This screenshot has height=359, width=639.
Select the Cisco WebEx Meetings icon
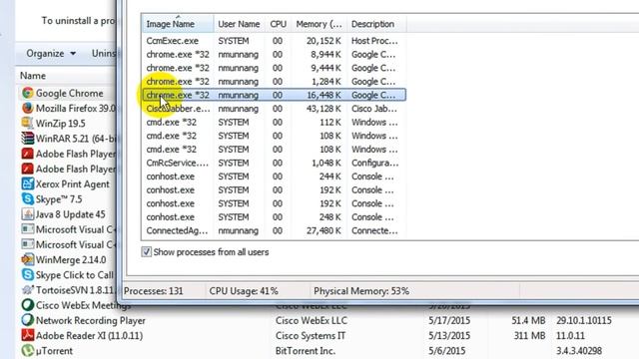28,305
